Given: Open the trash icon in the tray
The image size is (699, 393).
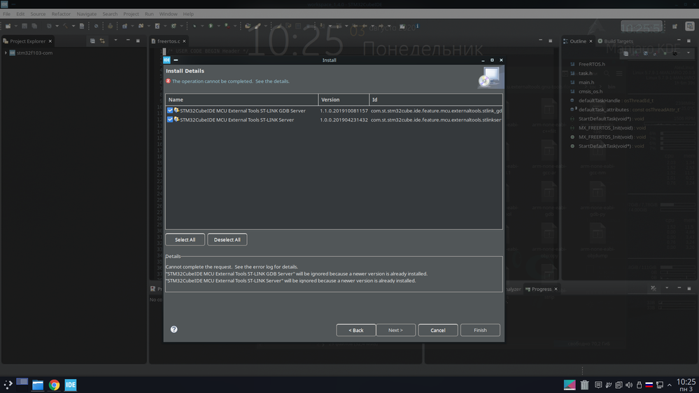Looking at the screenshot, I should [584, 385].
